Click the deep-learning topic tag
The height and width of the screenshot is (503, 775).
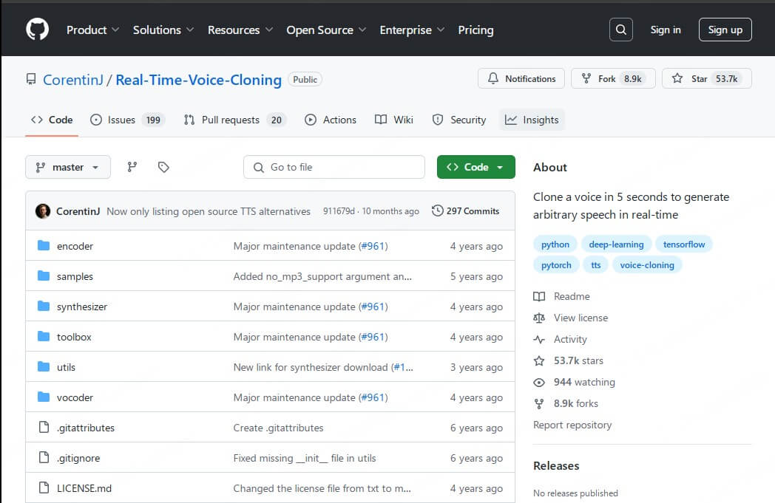coord(616,244)
